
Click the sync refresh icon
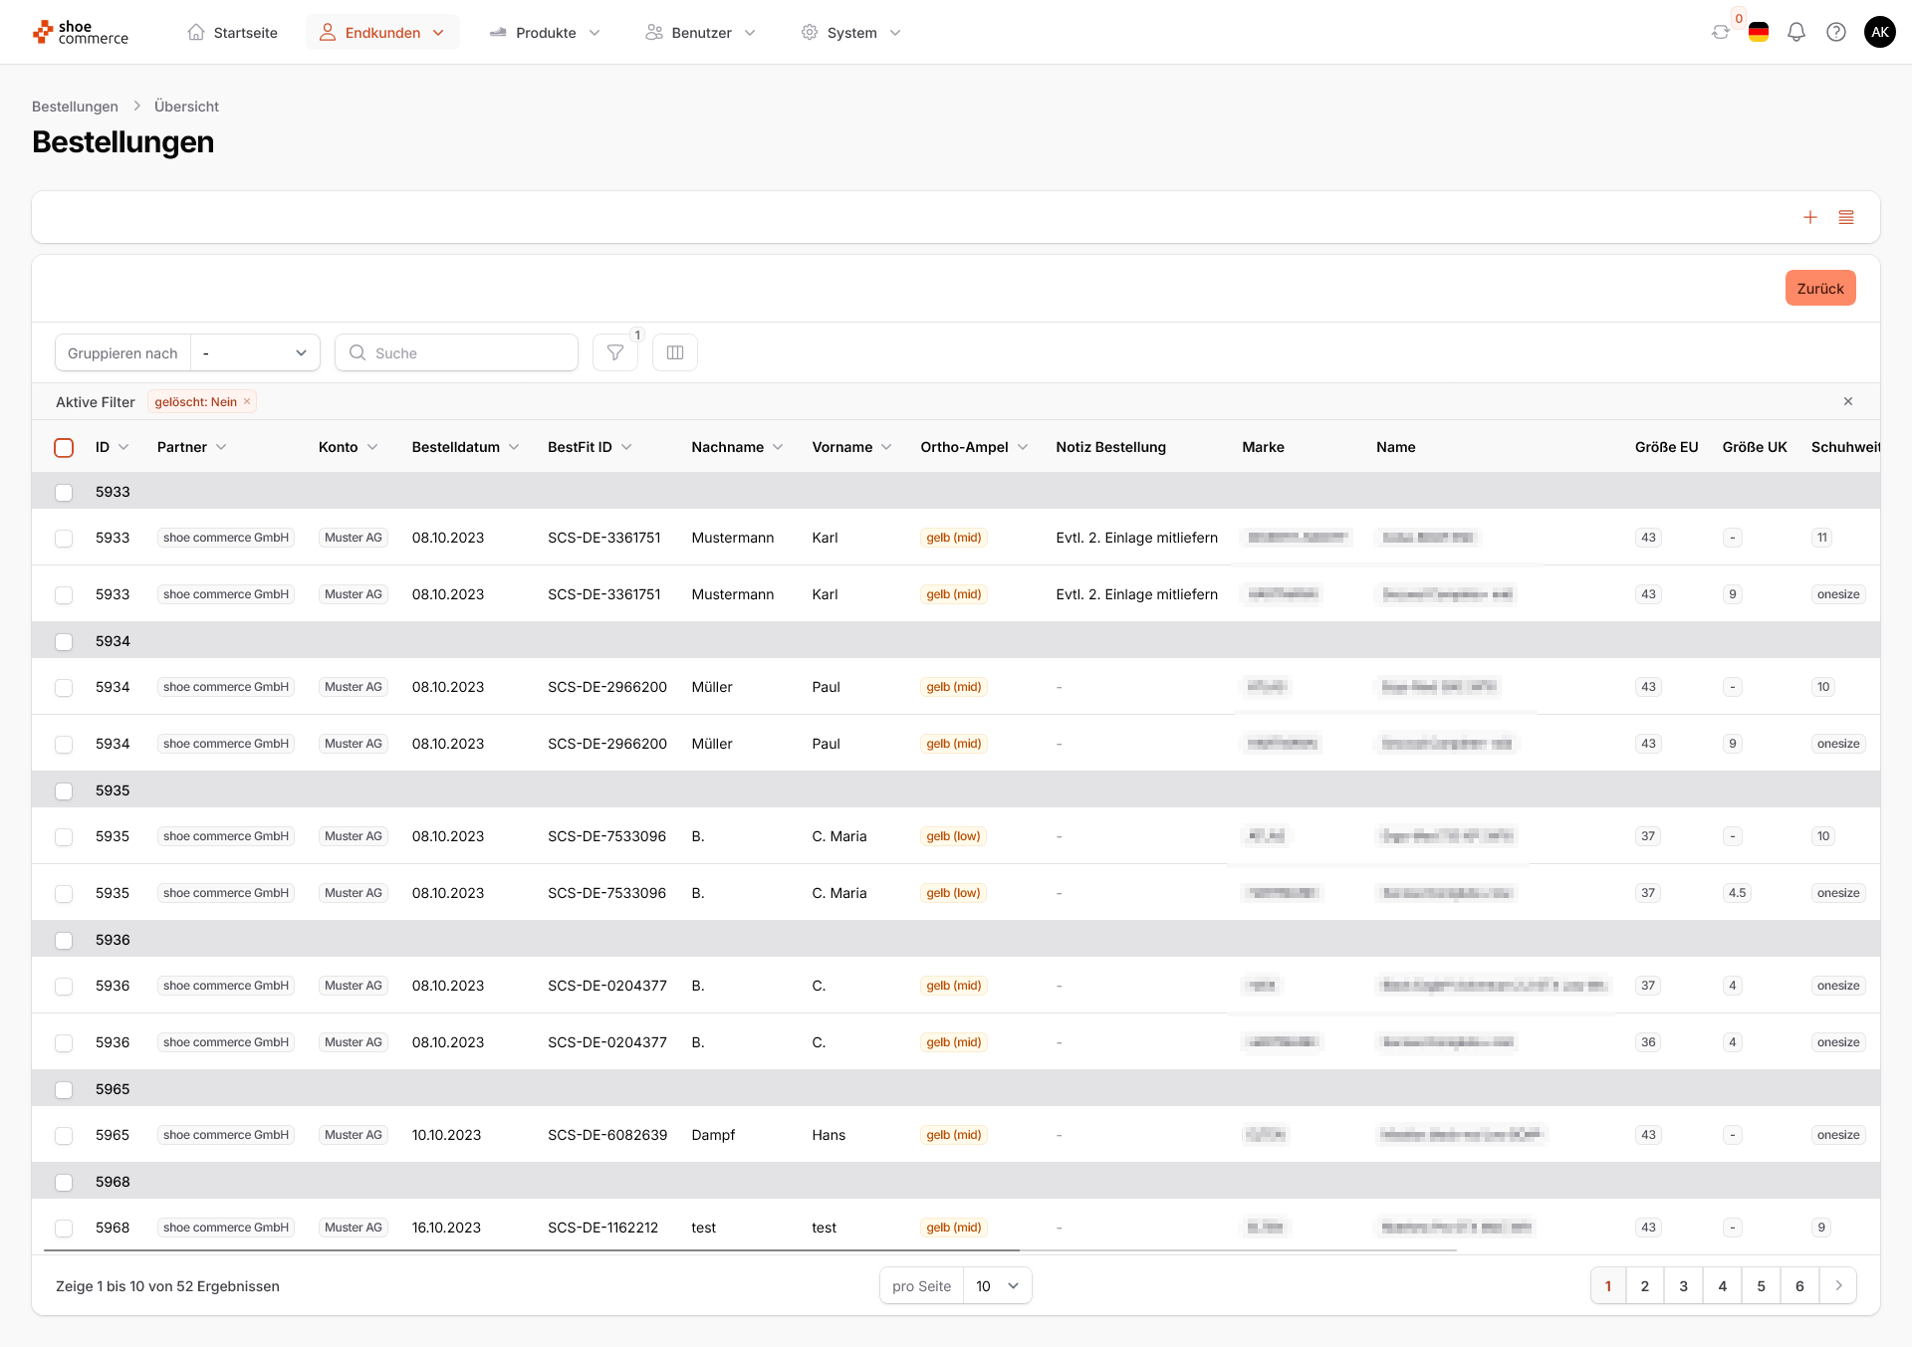[1721, 32]
